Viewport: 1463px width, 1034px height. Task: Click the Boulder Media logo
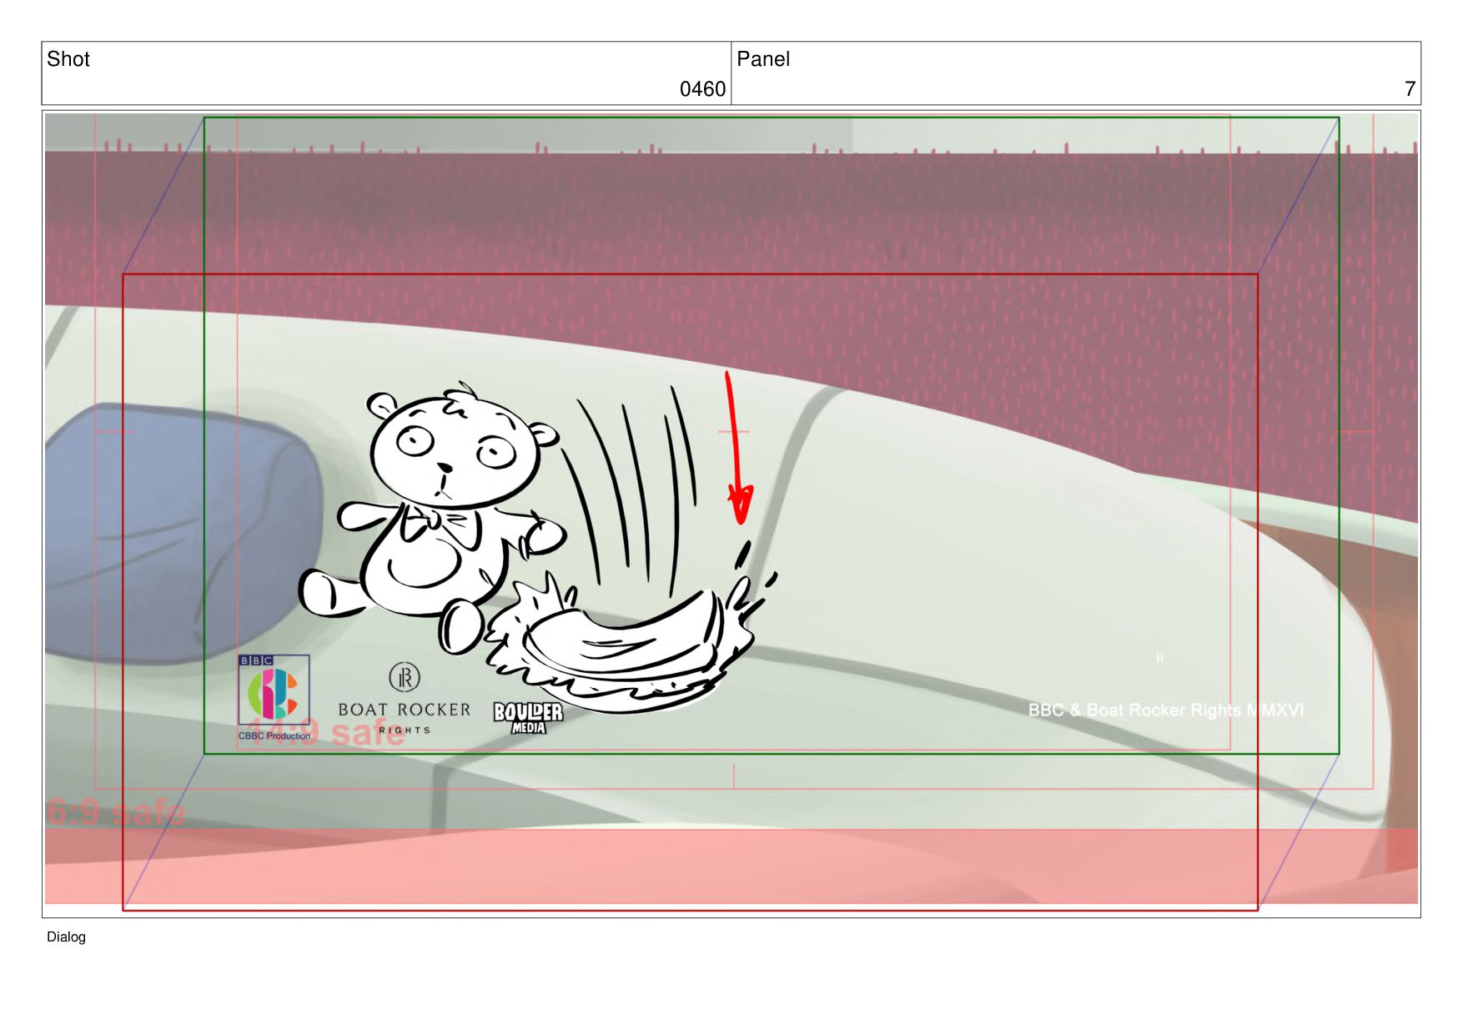[x=528, y=717]
